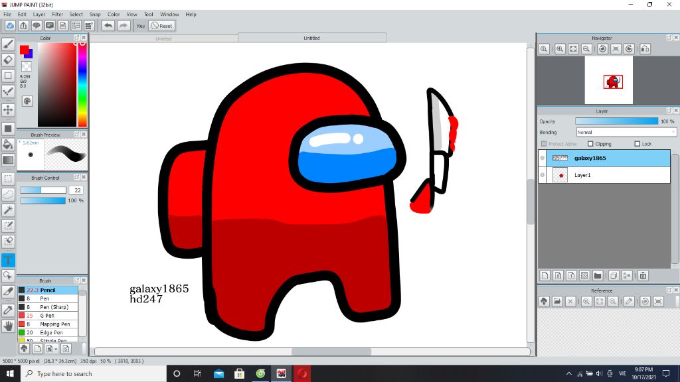680x382 pixels.
Task: Select the Gradient tool
Action: (8, 160)
